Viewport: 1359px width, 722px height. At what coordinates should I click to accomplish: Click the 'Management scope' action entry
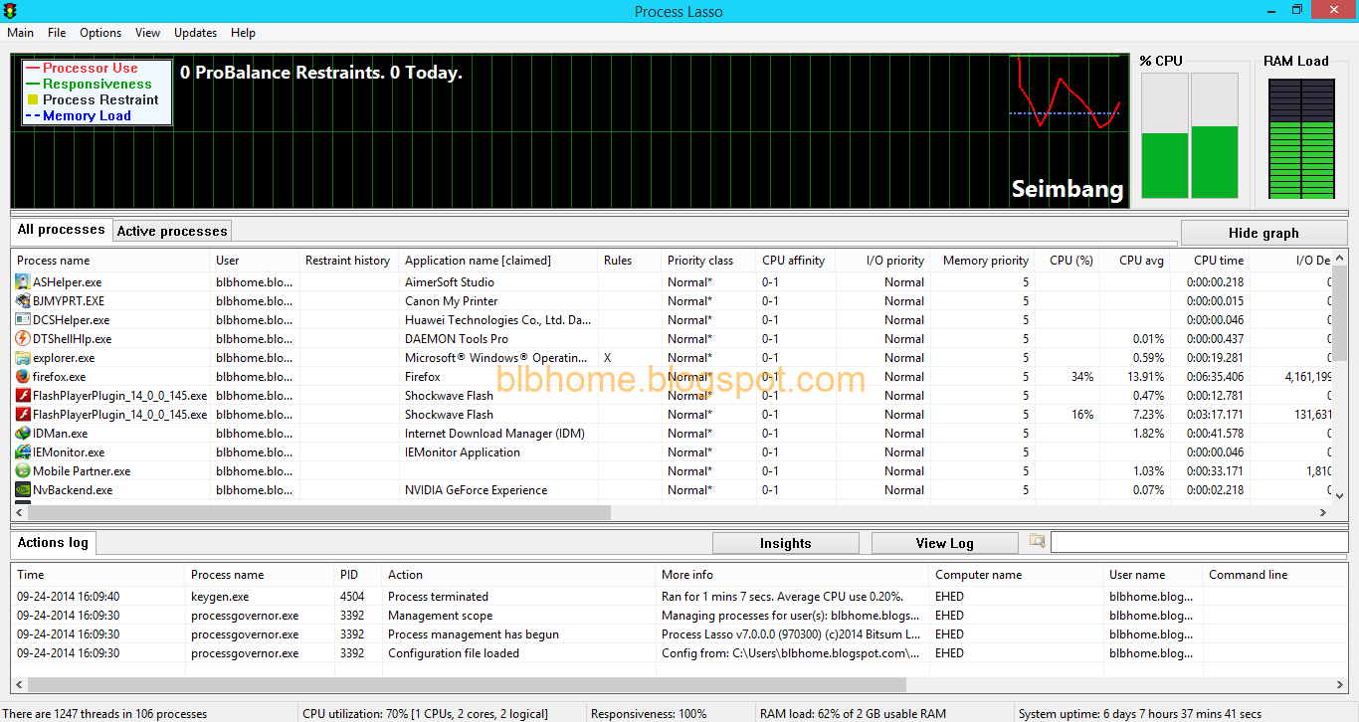tap(440, 616)
